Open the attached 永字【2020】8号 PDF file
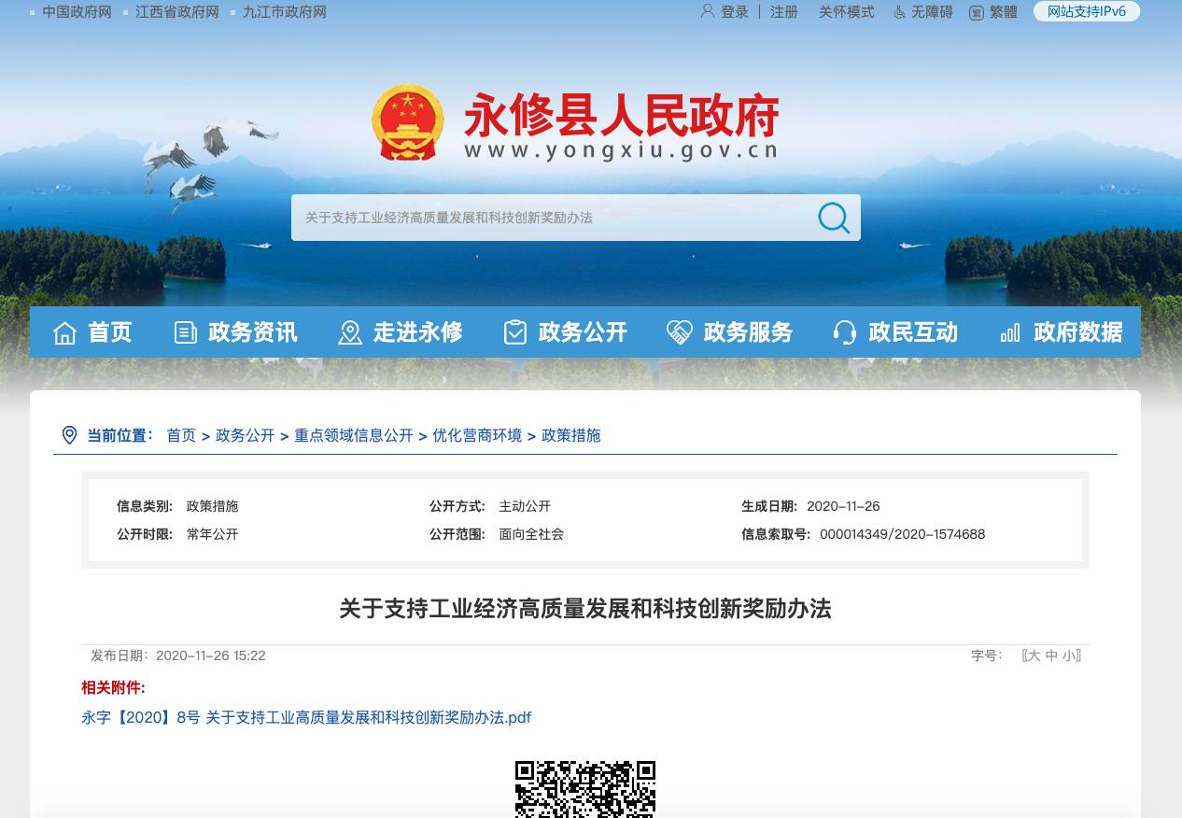This screenshot has height=818, width=1182. tap(306, 717)
